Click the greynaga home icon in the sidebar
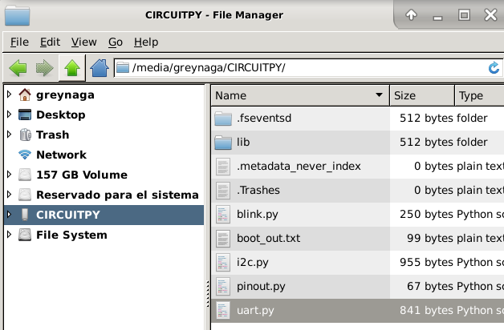Screen dimensions: 504x330 pyautogui.click(x=25, y=95)
